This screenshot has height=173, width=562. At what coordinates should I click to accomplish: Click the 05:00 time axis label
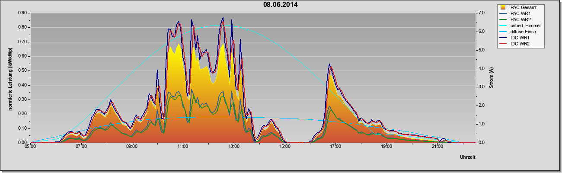[30, 147]
